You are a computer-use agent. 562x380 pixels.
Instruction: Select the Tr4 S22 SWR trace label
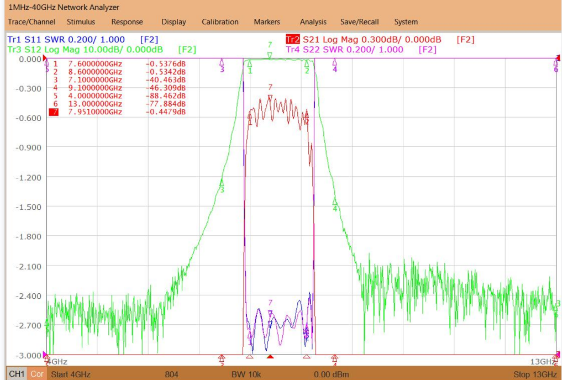pyautogui.click(x=361, y=49)
